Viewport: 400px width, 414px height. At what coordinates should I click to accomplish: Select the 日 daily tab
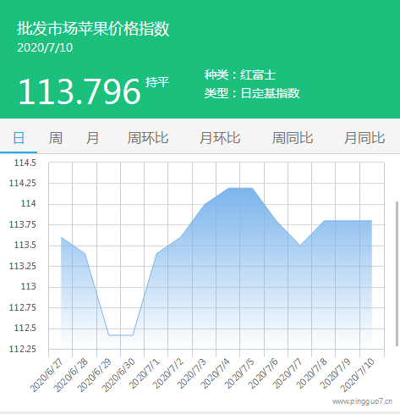(19, 138)
